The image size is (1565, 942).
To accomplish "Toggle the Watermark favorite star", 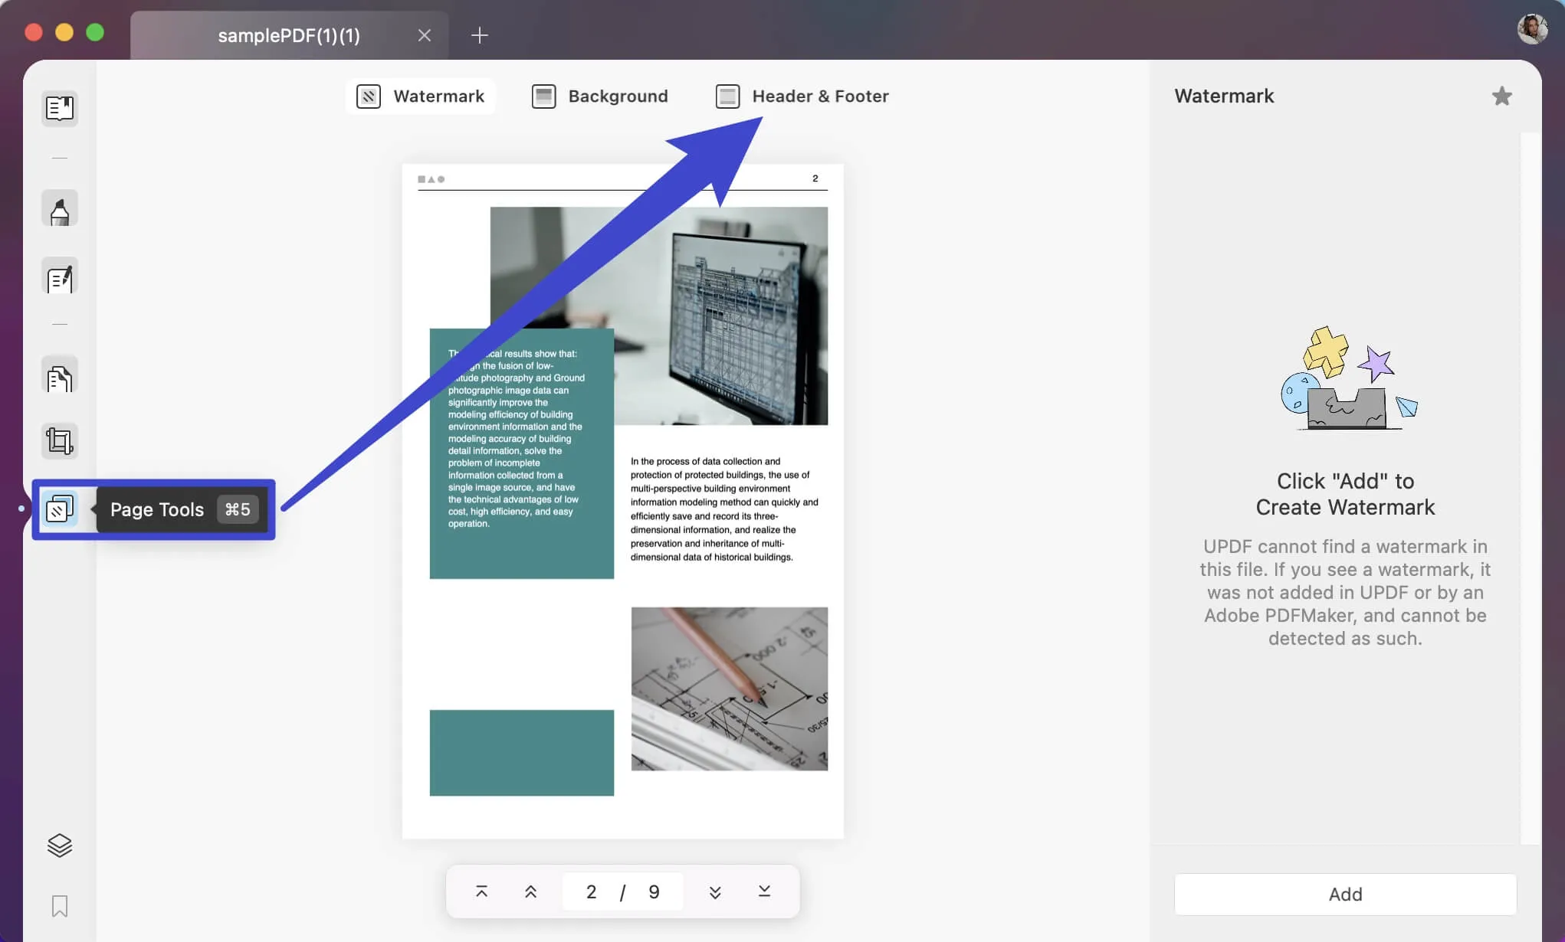I will coord(1501,96).
